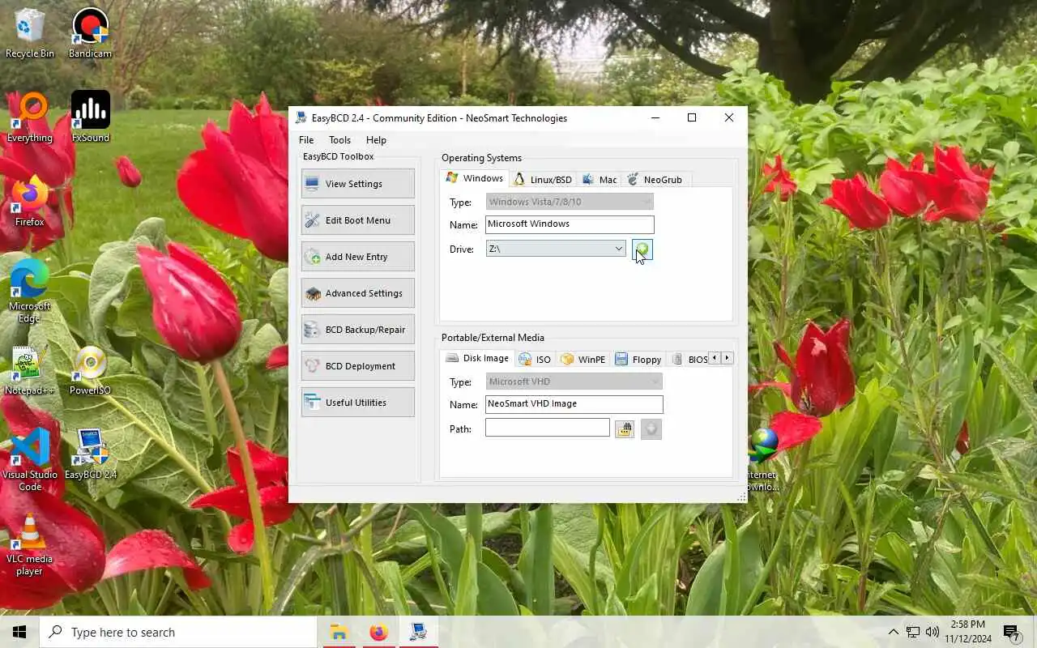Open File Explorer from taskbar
The image size is (1037, 648).
[x=339, y=632]
